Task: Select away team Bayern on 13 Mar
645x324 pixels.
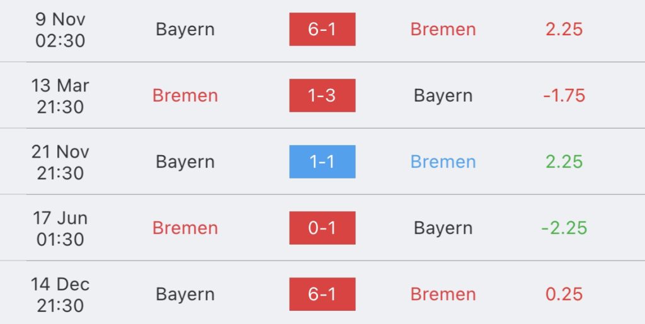Action: tap(443, 96)
